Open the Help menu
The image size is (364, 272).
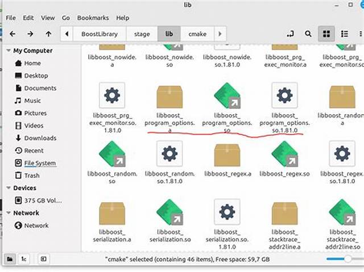(x=123, y=18)
